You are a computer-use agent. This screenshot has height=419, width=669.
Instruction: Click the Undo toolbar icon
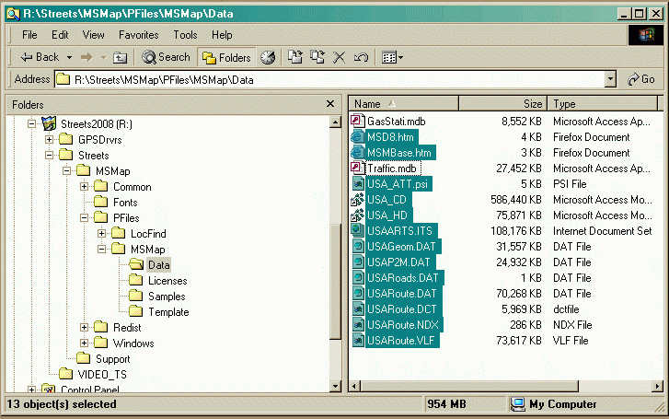coord(361,57)
